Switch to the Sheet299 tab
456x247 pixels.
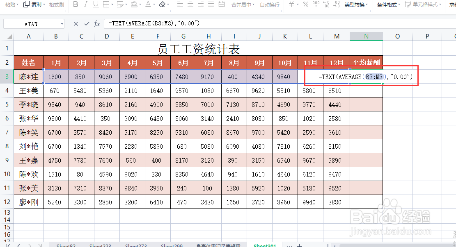click(x=172, y=245)
